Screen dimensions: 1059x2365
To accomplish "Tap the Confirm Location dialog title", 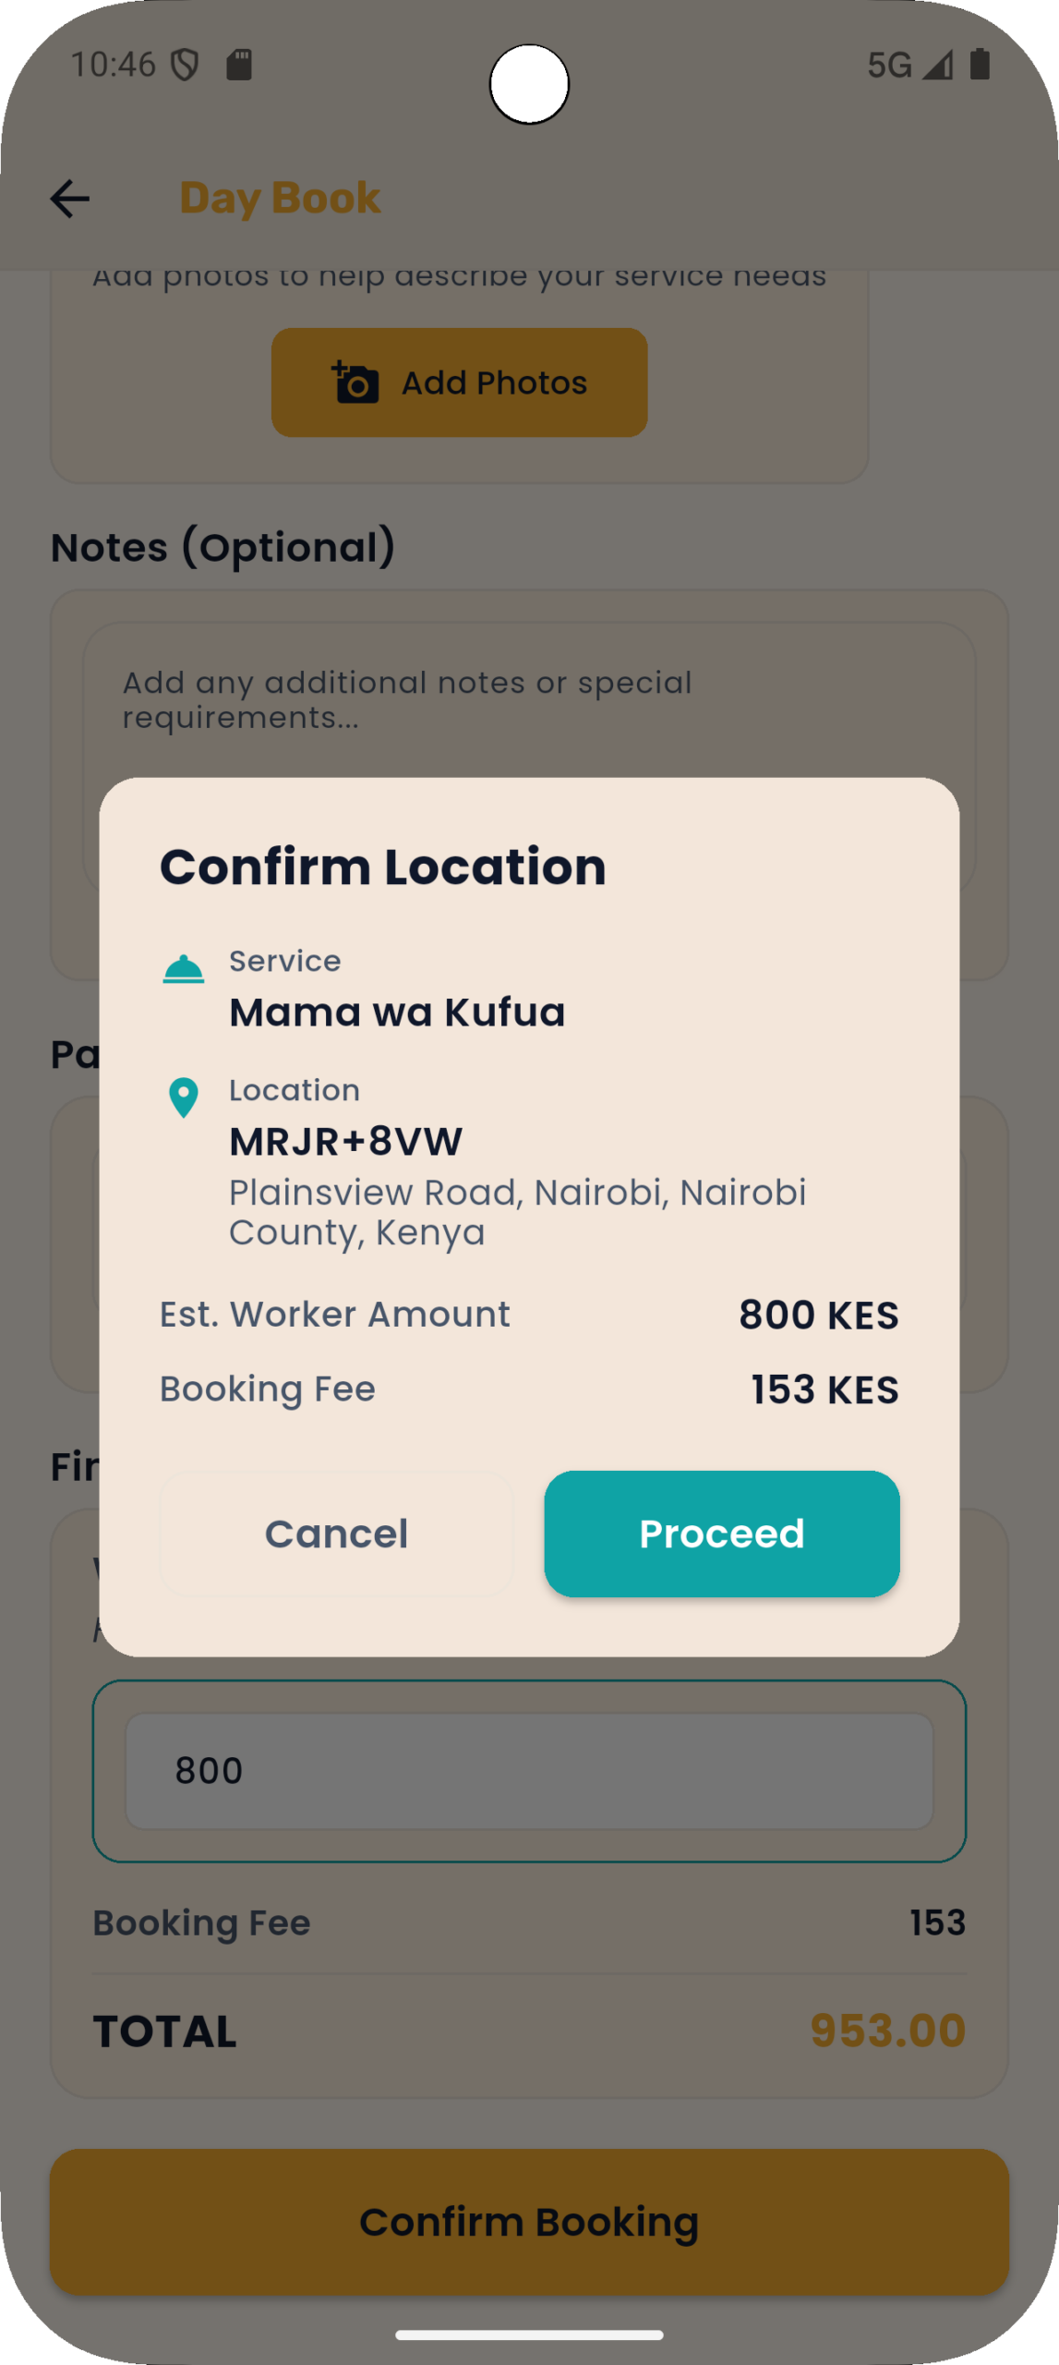I will 382,866.
